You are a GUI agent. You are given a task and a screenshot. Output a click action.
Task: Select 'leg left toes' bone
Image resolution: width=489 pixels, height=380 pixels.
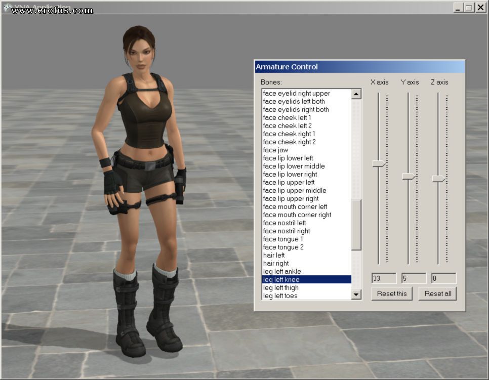[x=307, y=295]
